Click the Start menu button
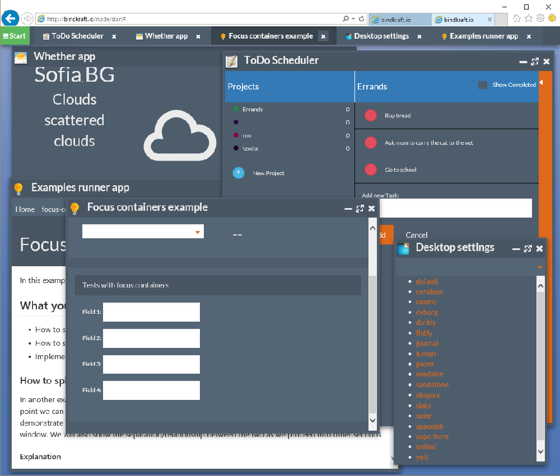560x476 pixels. tap(15, 36)
